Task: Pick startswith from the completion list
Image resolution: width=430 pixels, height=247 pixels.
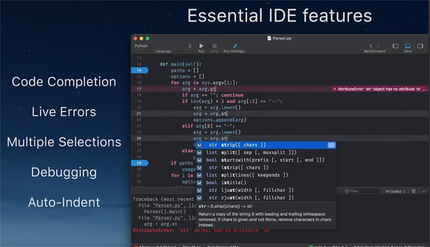Action: [266, 160]
